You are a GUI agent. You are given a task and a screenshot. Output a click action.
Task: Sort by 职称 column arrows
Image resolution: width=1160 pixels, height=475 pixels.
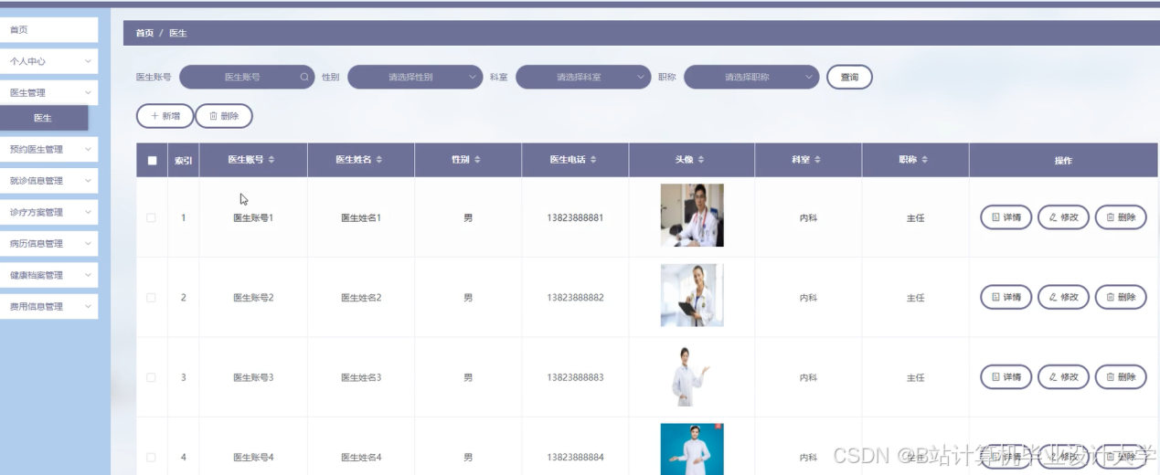(925, 160)
